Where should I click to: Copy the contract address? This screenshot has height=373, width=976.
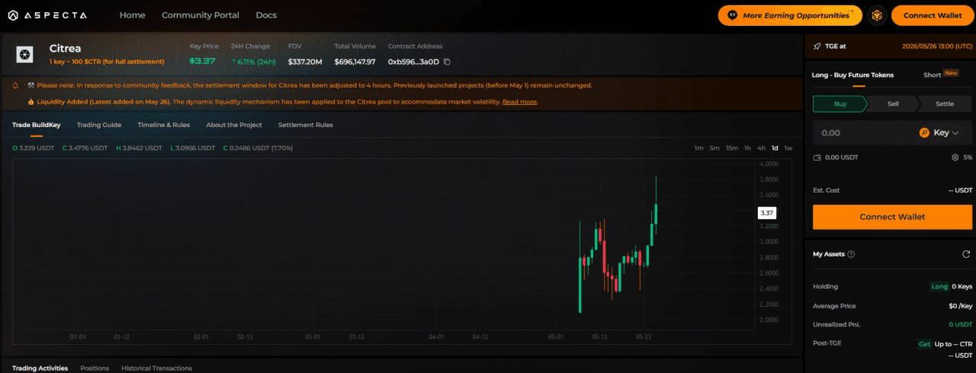[x=448, y=62]
